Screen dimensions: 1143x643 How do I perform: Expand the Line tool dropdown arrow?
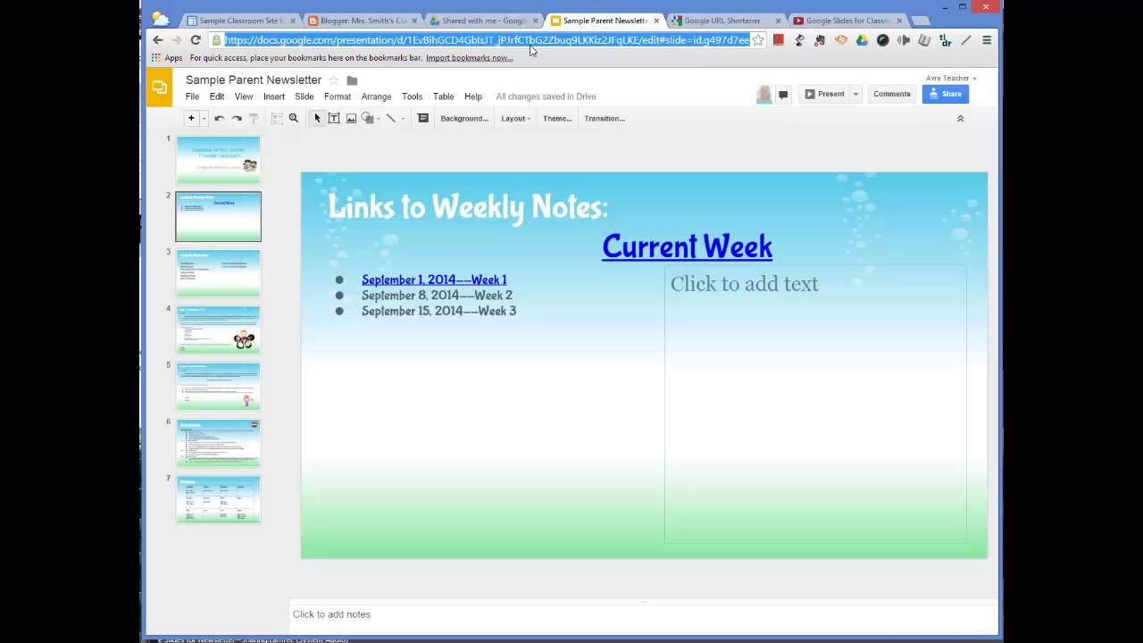coord(403,119)
